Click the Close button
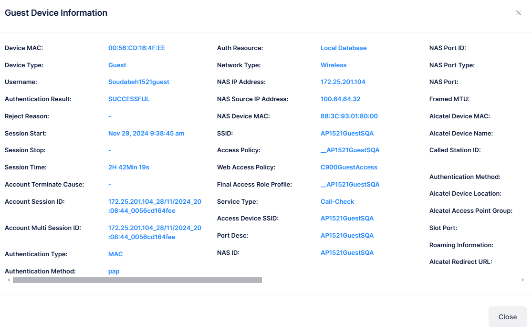Image resolution: width=532 pixels, height=335 pixels. point(507,316)
